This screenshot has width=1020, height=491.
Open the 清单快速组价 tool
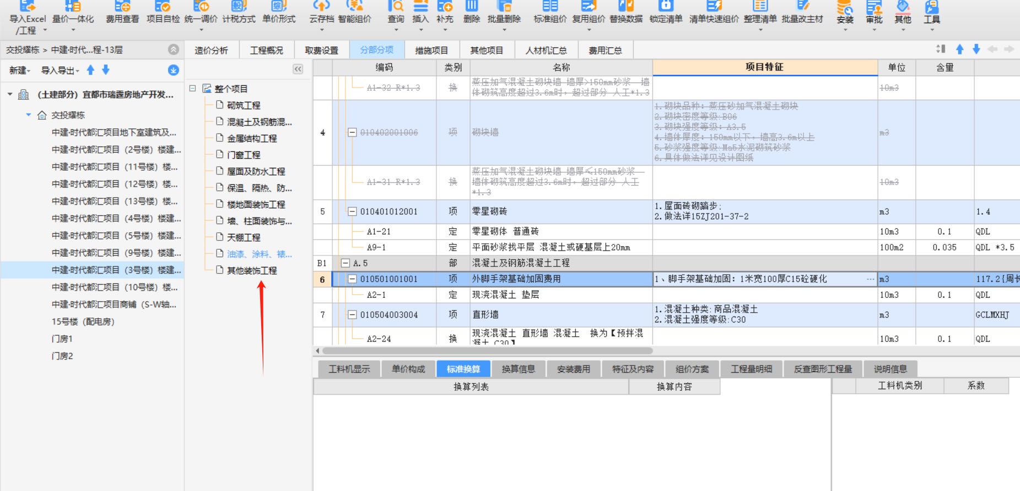coord(714,7)
